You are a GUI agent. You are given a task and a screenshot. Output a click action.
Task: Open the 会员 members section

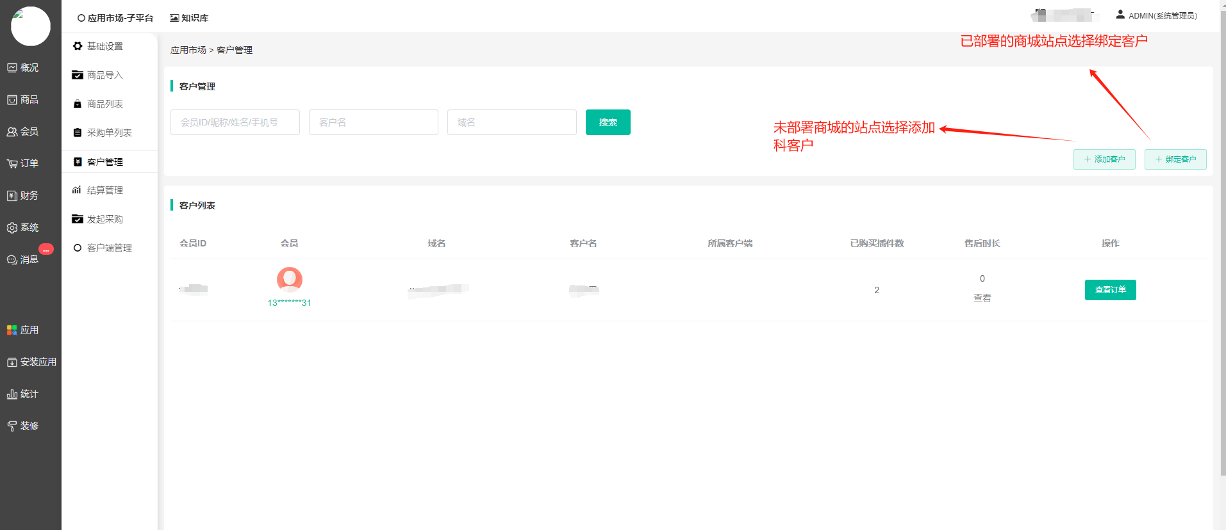click(23, 132)
